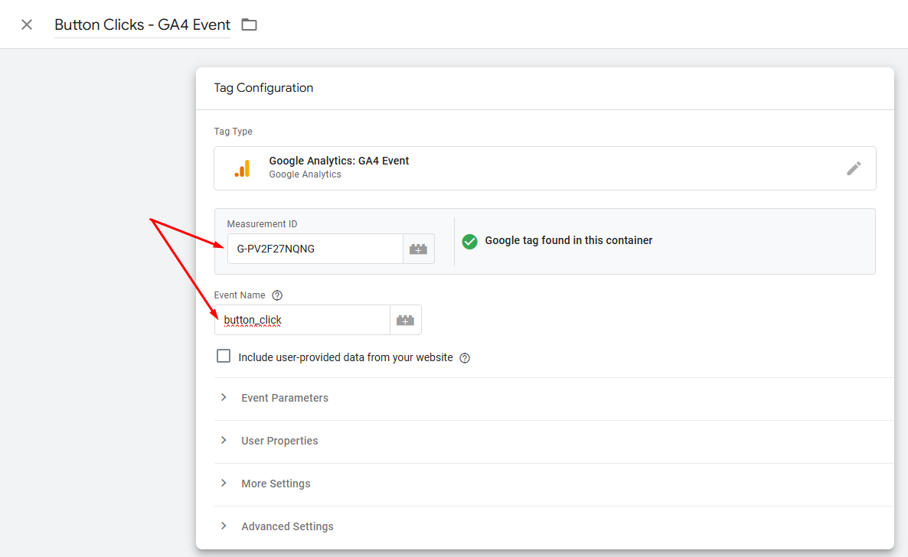908x557 pixels.
Task: Click the green check mark status icon
Action: pos(469,242)
